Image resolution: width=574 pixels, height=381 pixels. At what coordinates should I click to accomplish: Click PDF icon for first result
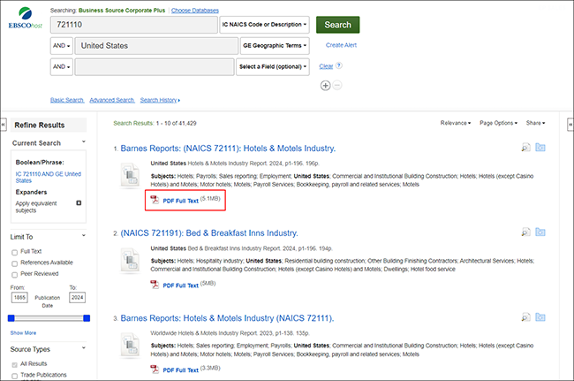[155, 200]
